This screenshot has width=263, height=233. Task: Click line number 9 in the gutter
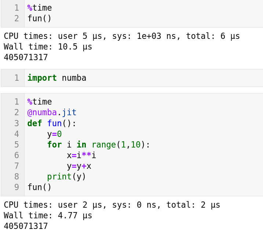coord(17,187)
